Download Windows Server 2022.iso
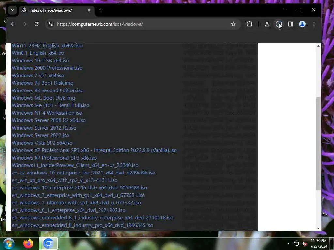 coord(40,135)
